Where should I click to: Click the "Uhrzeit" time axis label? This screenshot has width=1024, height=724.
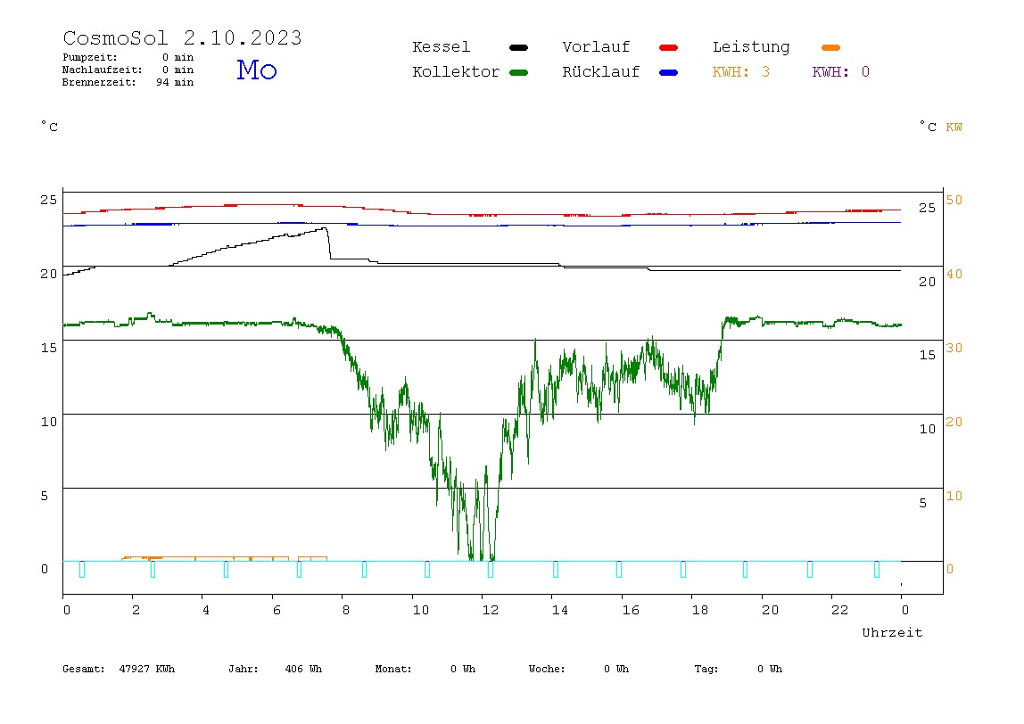tap(892, 632)
